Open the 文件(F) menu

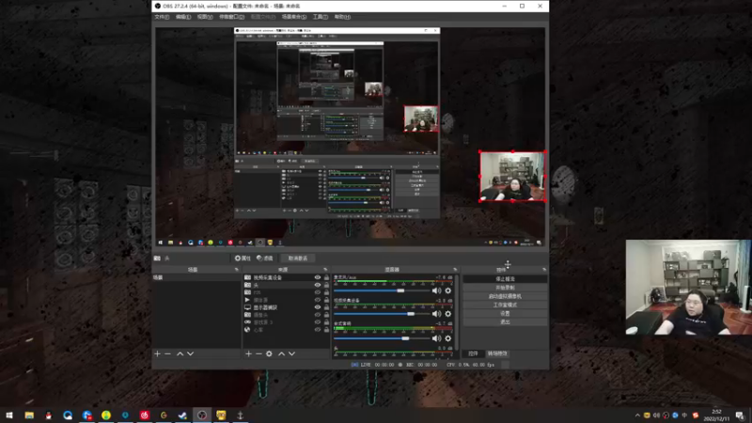click(x=162, y=17)
